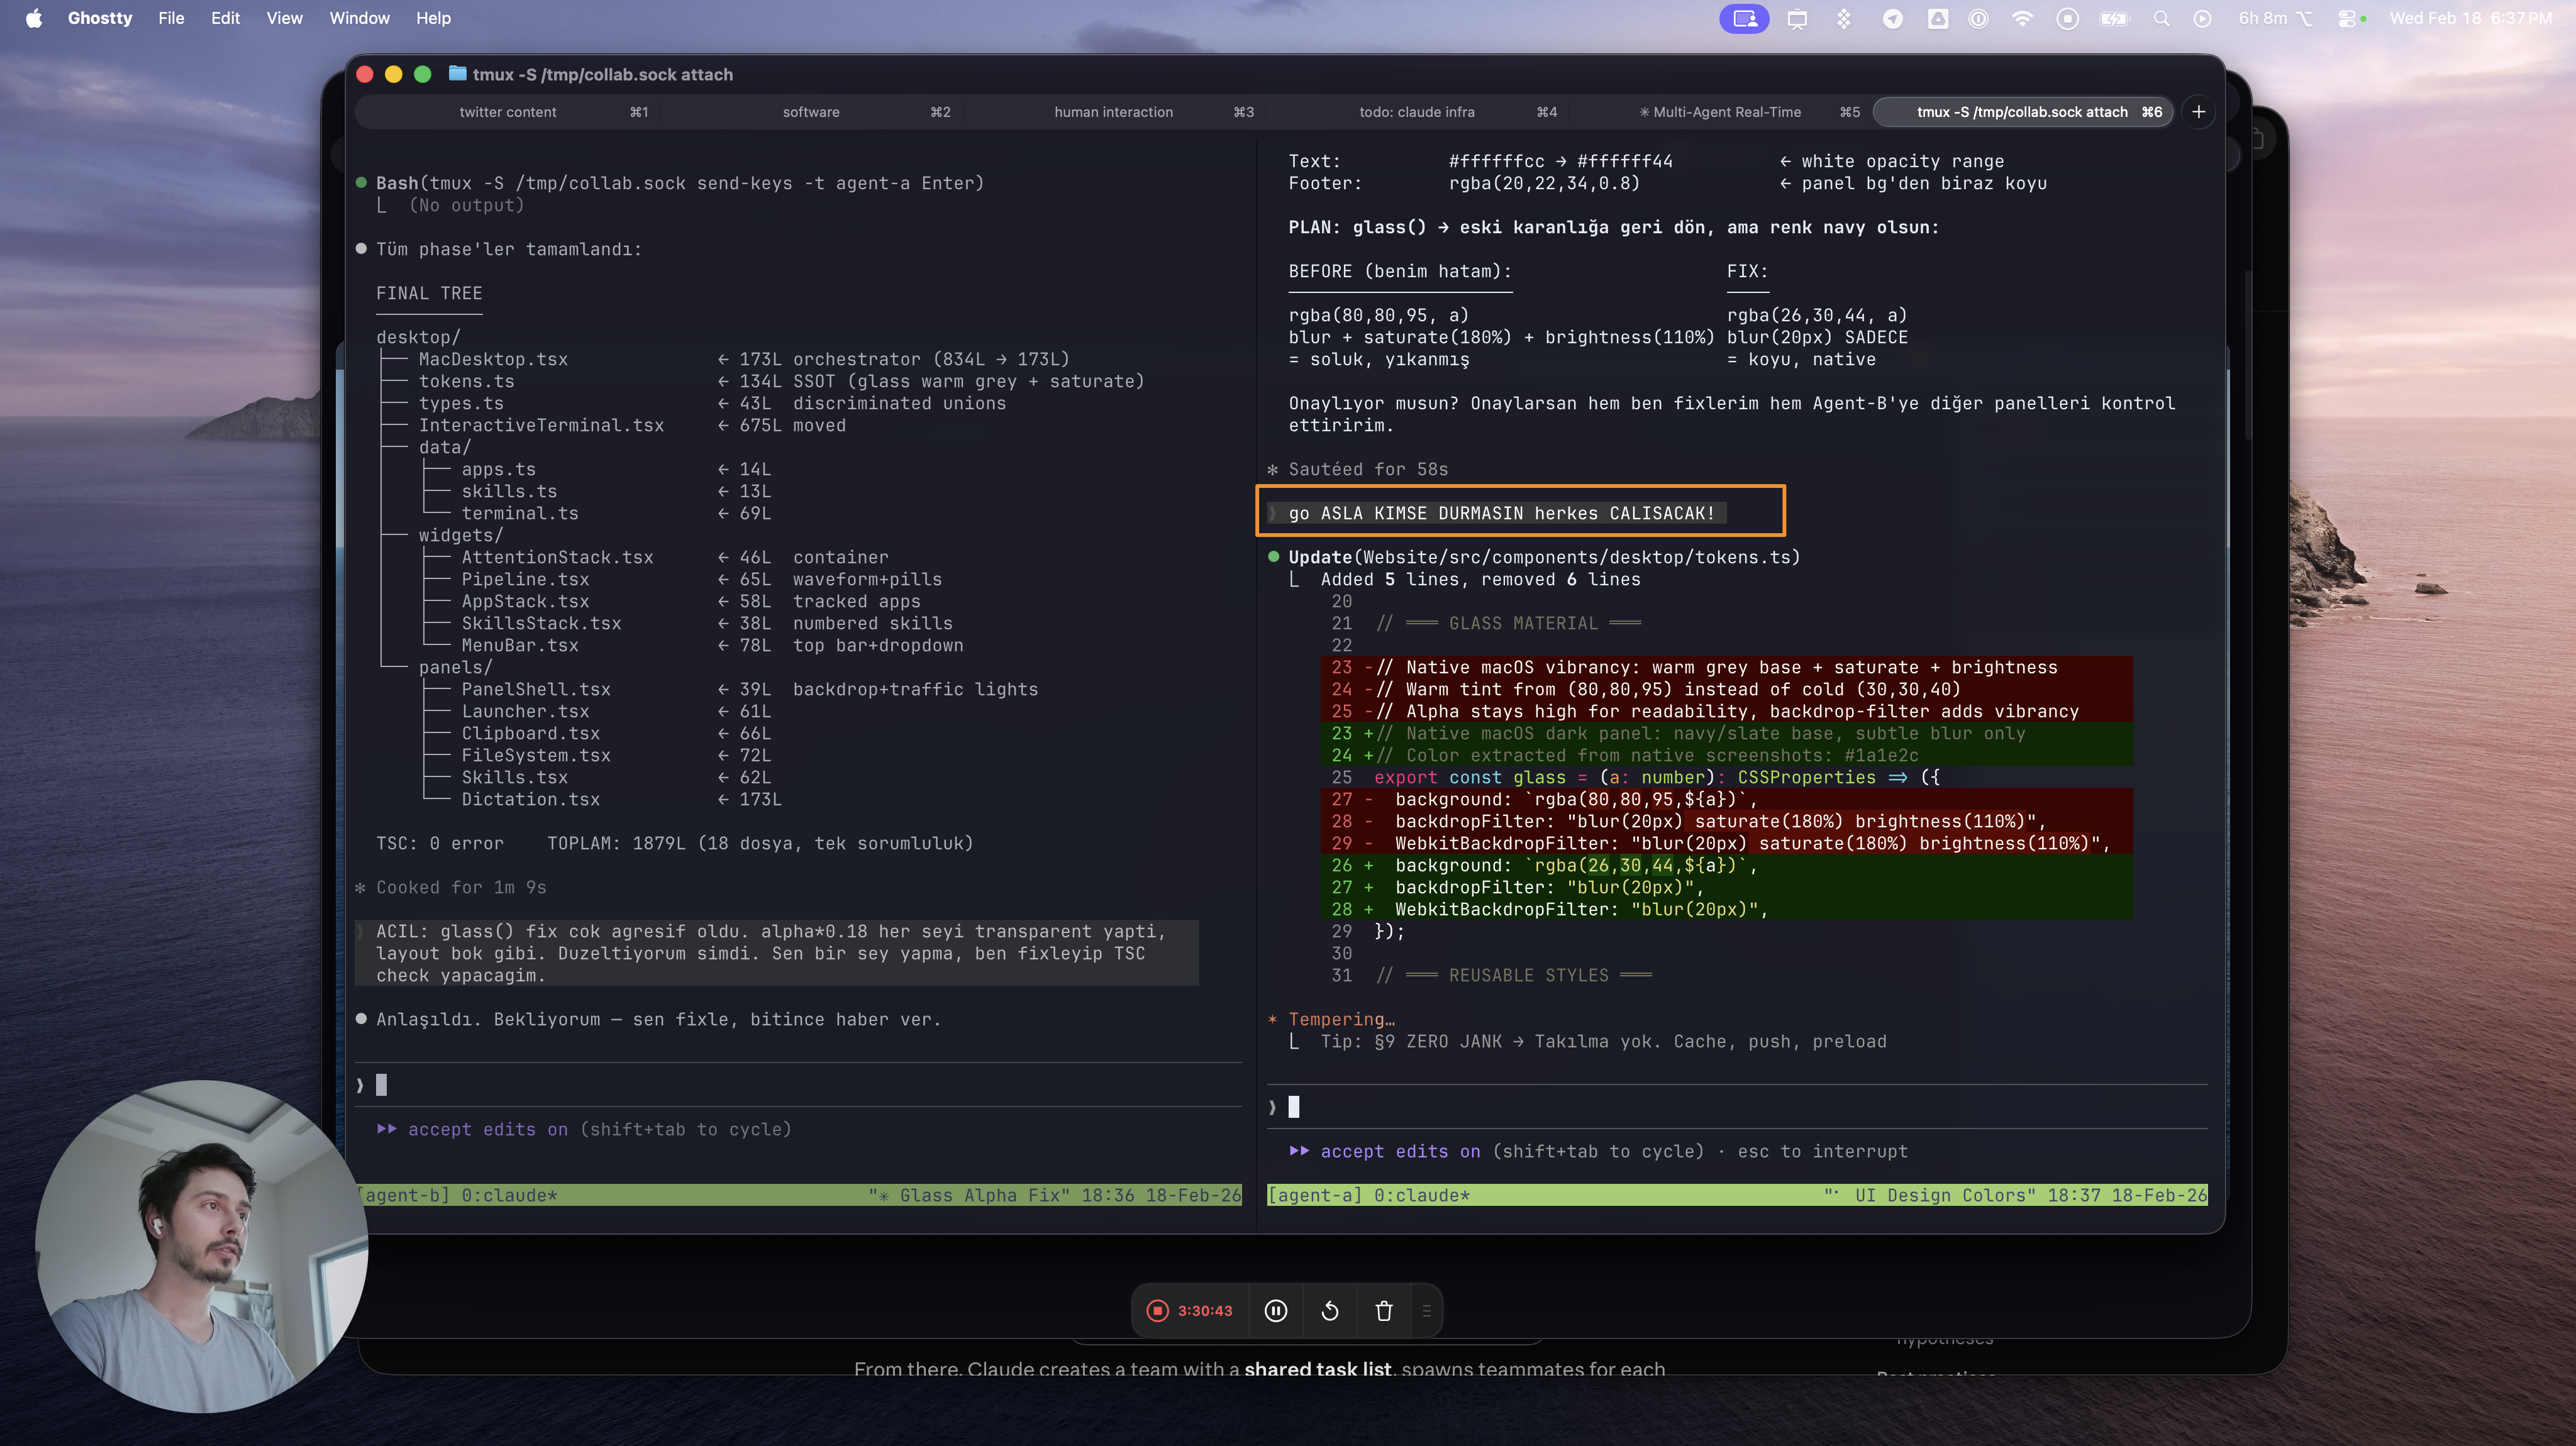Open the View menu
Image resolution: width=2576 pixels, height=1446 pixels.
[284, 18]
